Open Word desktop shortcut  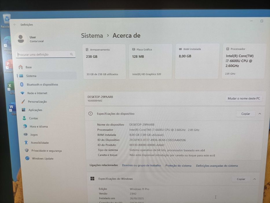[12, 109]
